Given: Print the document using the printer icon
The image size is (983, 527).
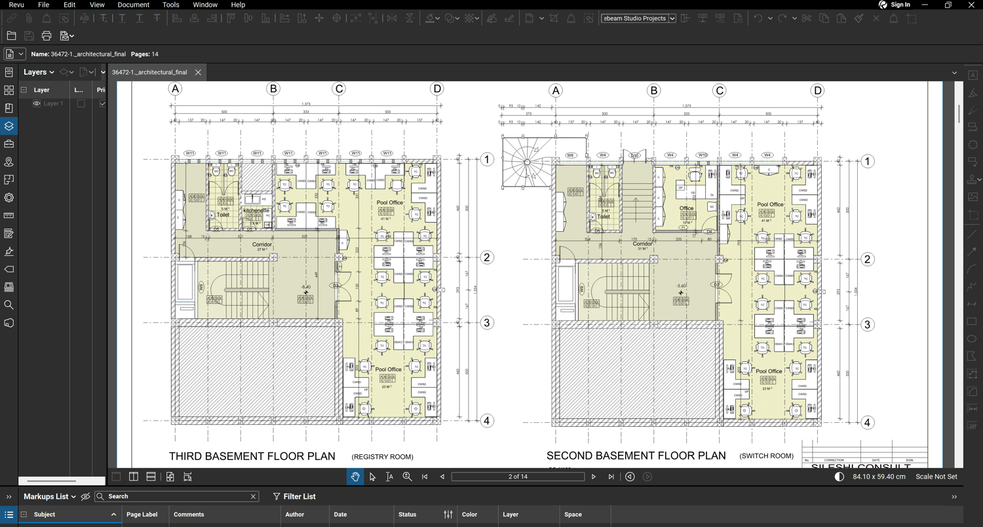Looking at the screenshot, I should tap(47, 36).
